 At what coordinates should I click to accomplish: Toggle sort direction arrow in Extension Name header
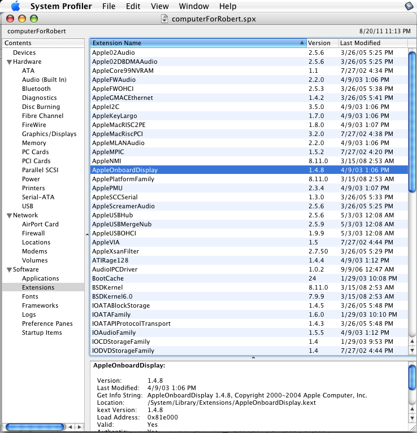point(302,43)
